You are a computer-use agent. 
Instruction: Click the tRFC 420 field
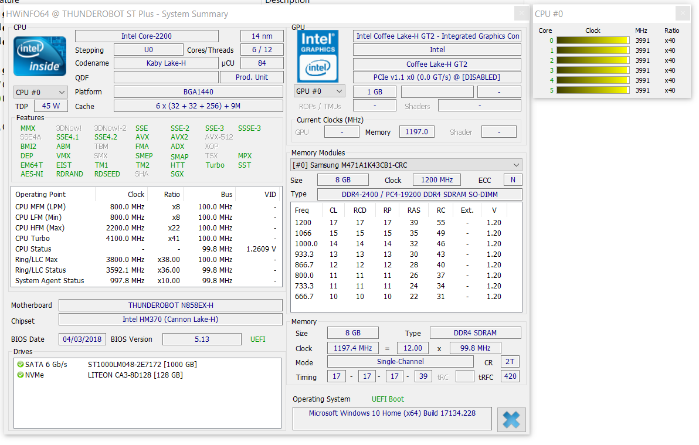[x=510, y=376]
